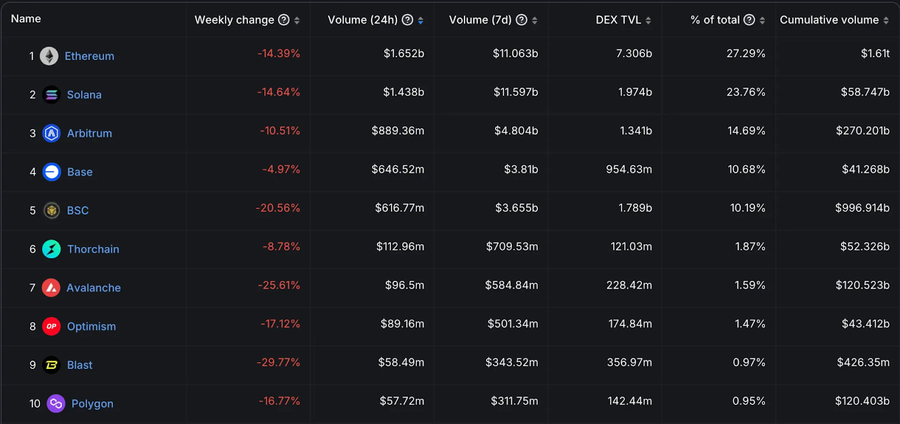The image size is (900, 424).
Task: Sort by Weekly change using sort arrows
Action: click(297, 21)
